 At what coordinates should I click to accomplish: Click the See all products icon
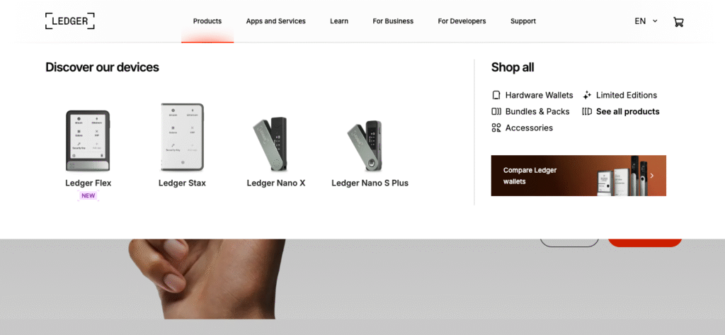pyautogui.click(x=587, y=111)
